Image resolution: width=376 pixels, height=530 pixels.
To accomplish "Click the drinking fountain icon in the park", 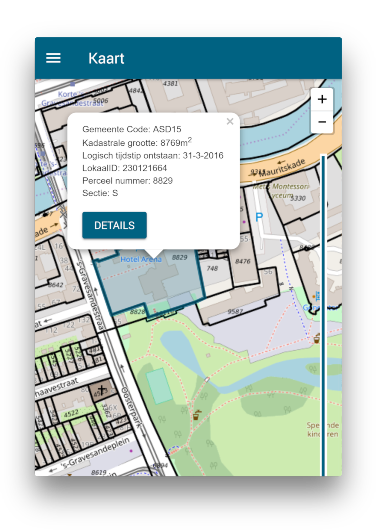I will [x=197, y=415].
